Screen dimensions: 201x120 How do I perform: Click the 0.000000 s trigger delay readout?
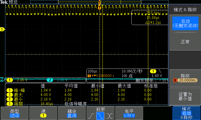coord(105,76)
